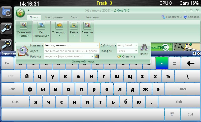Switch to the Навигация tab

(x=92, y=17)
